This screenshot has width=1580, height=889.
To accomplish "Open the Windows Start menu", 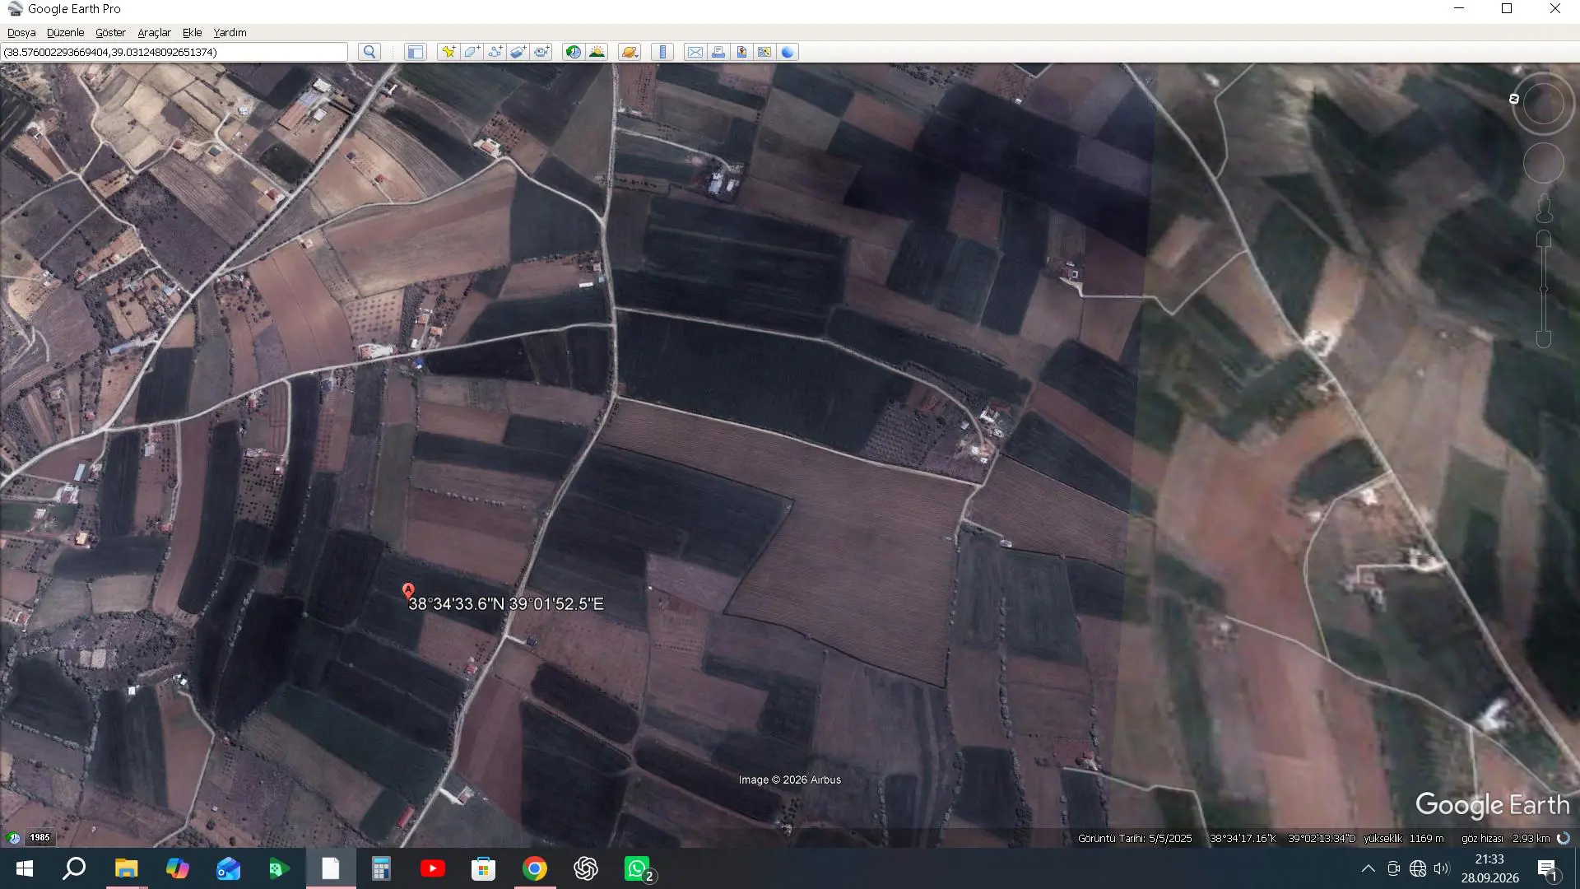I will [25, 868].
